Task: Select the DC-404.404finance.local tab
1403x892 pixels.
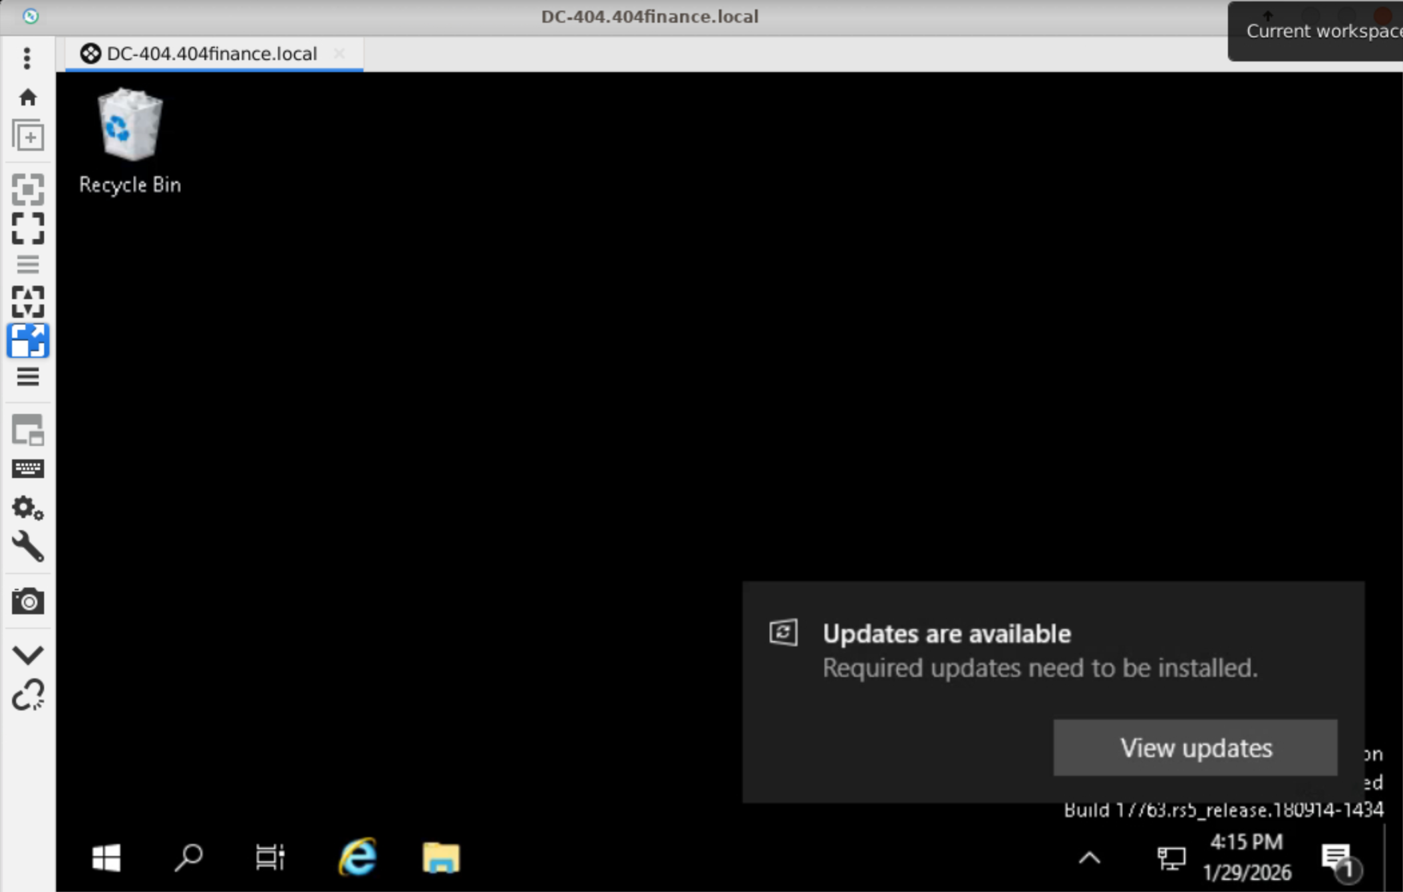Action: tap(211, 53)
